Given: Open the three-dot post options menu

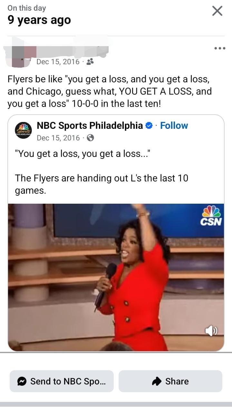Looking at the screenshot, I should tap(220, 48).
